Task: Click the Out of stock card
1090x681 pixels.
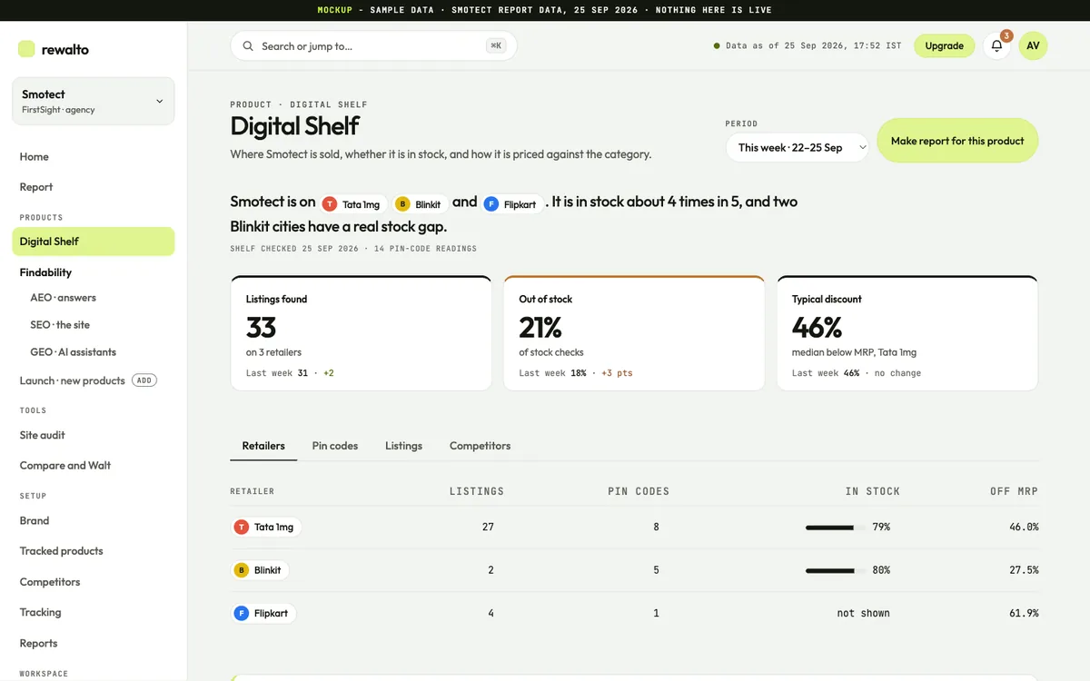Action: (x=634, y=333)
